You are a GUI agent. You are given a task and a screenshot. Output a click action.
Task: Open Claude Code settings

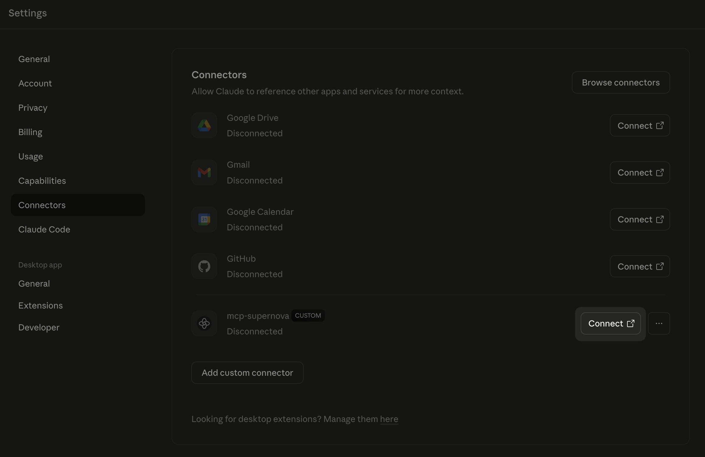click(44, 229)
